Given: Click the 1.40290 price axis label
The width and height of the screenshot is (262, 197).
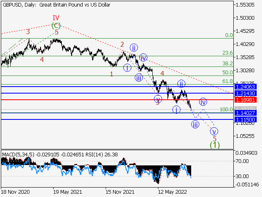Looking at the screenshot, I should point(245,44).
